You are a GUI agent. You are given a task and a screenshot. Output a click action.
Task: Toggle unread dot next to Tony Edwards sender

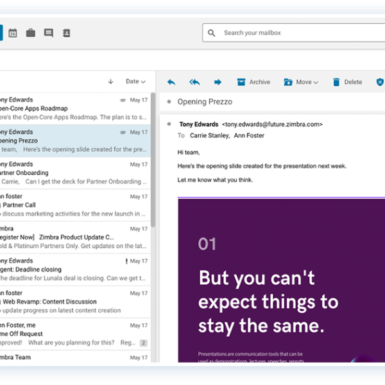(x=169, y=124)
